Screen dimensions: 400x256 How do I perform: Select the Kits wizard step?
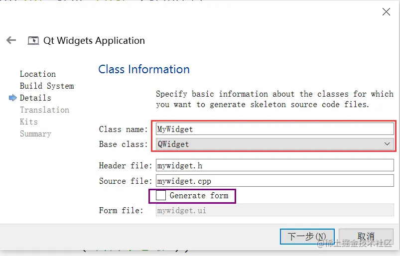(x=29, y=122)
